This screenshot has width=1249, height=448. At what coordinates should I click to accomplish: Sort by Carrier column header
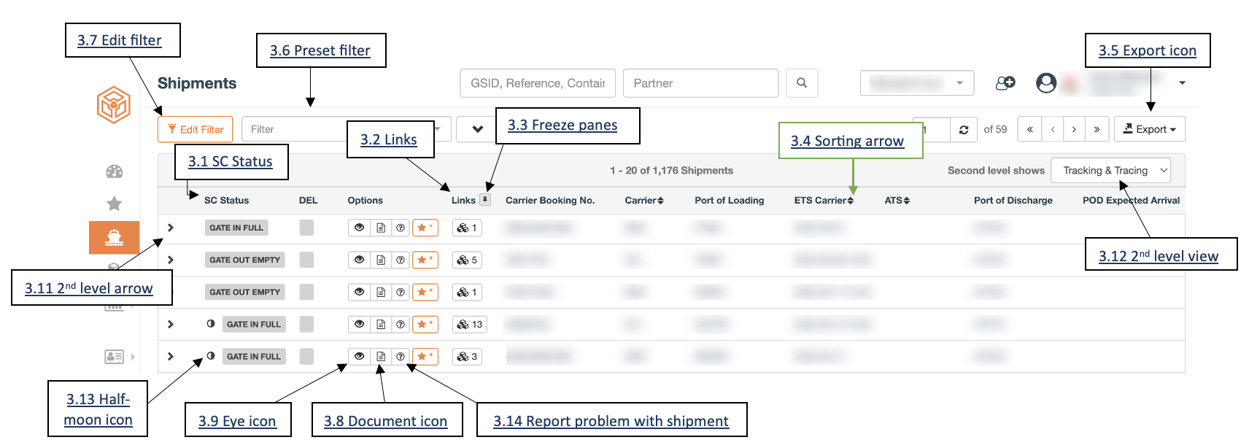pos(644,200)
